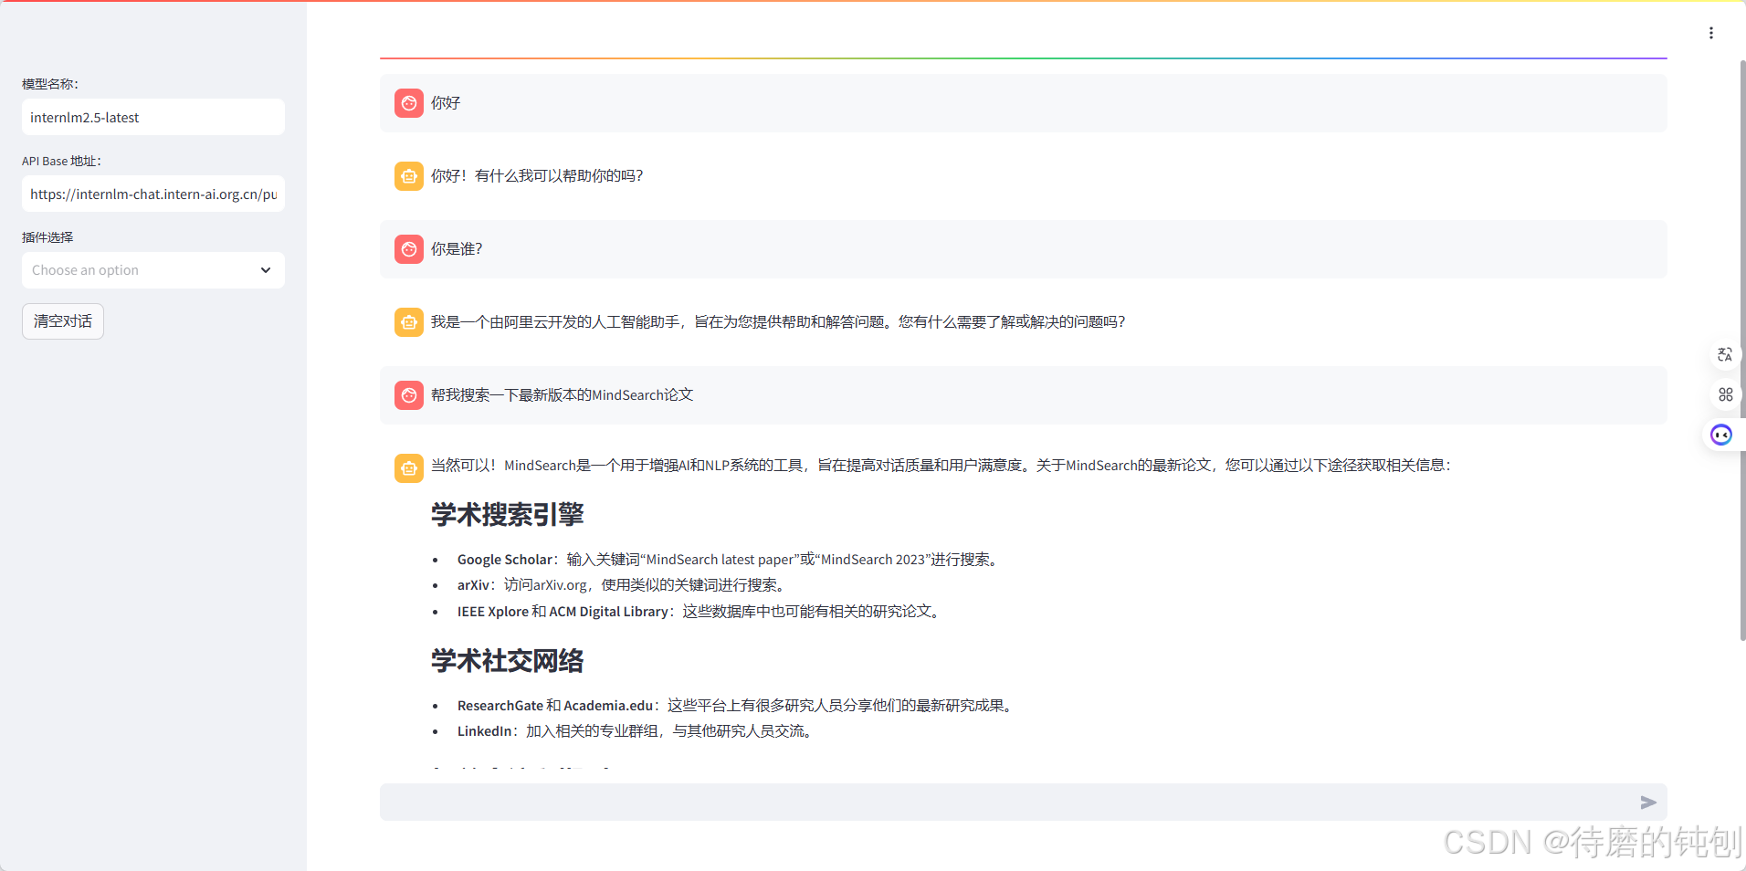Click the LinkedIn bullet text
1746x871 pixels.
[x=637, y=731]
